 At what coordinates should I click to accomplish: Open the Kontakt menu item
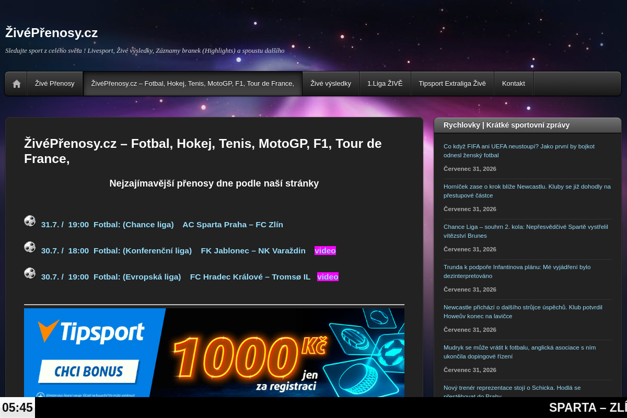(x=514, y=84)
